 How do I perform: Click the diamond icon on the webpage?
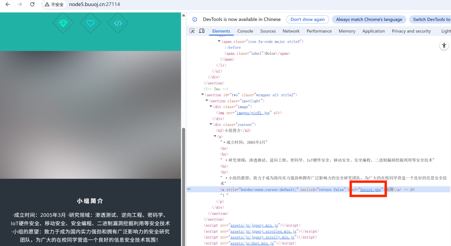tap(63, 23)
